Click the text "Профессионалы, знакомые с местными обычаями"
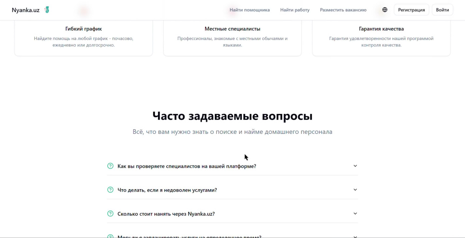The width and height of the screenshot is (465, 238). pyautogui.click(x=232, y=42)
